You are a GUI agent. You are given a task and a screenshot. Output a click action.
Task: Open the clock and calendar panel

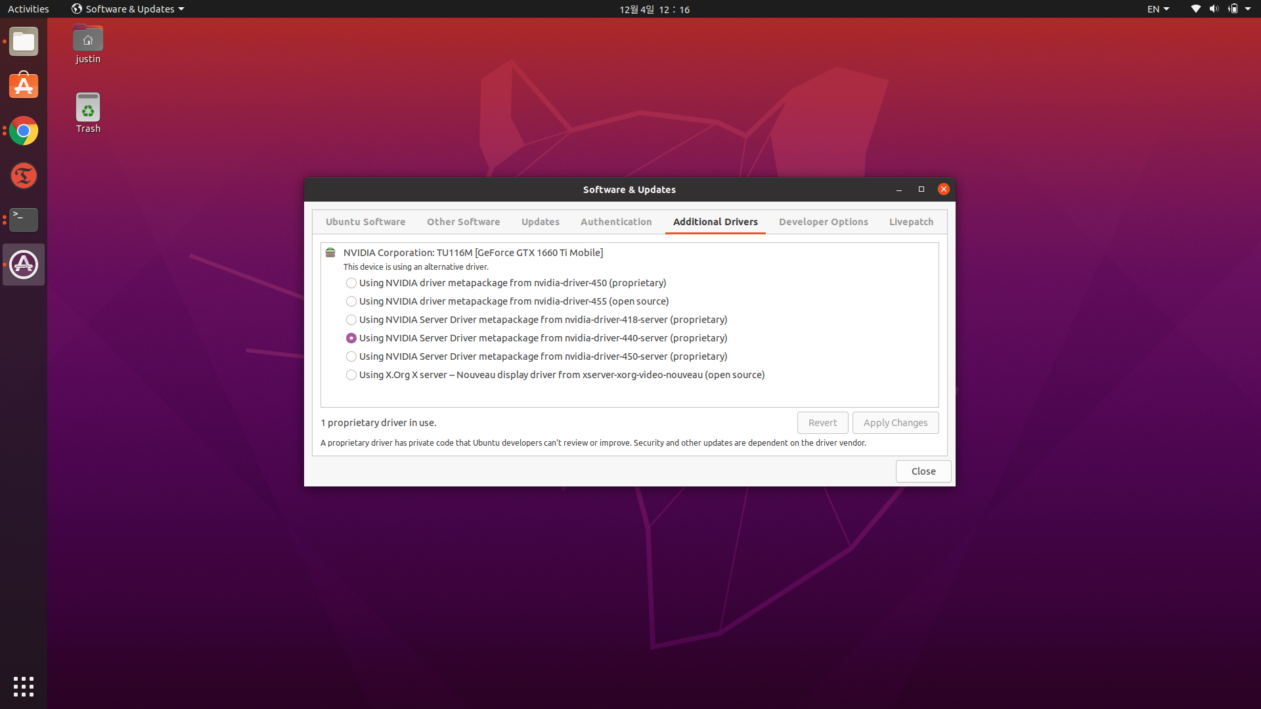(x=654, y=9)
